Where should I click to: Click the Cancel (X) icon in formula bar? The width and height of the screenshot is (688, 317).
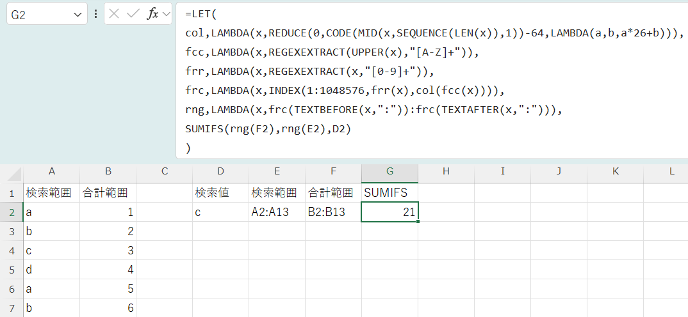(114, 14)
